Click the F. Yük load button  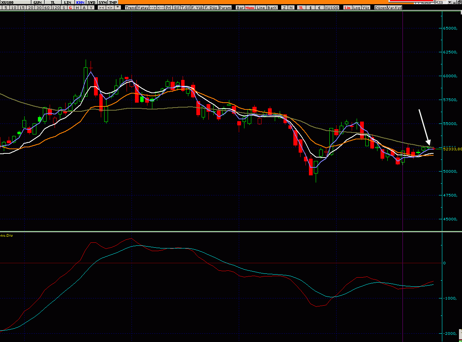click(197, 8)
